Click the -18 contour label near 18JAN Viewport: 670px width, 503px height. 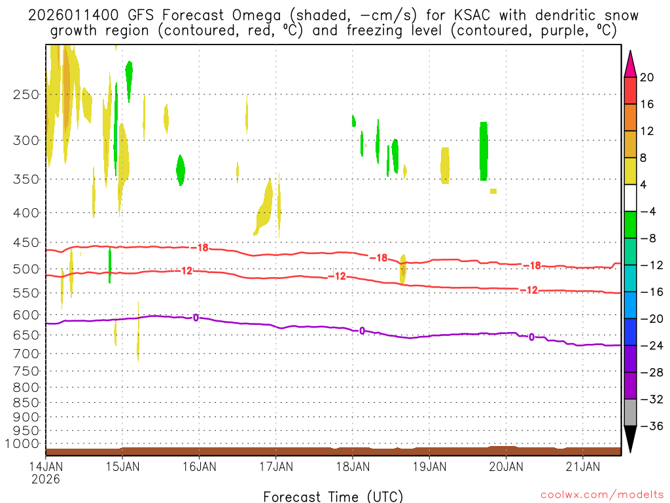tap(379, 258)
